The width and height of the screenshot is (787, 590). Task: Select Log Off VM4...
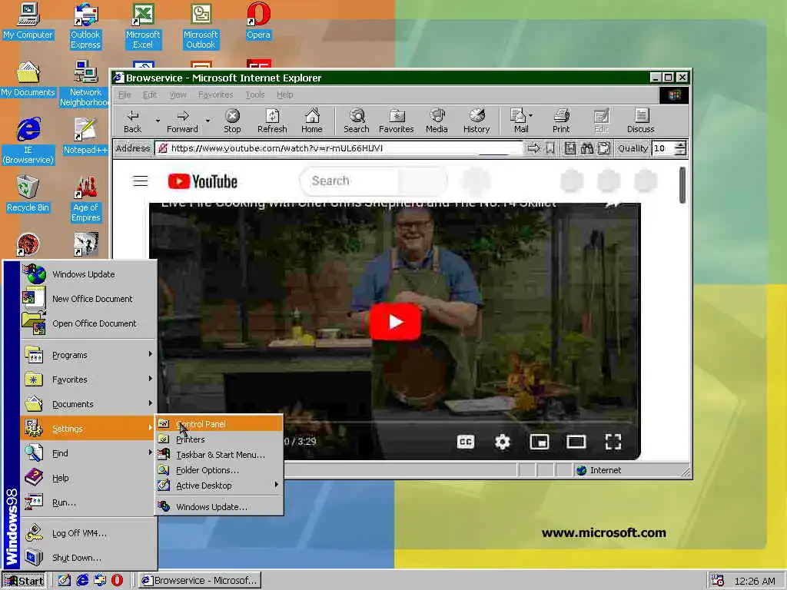pos(88,533)
